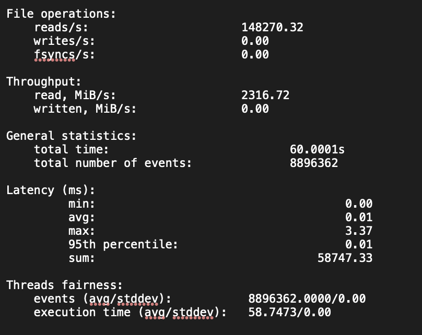Click the 'max:' latency label

point(82,231)
